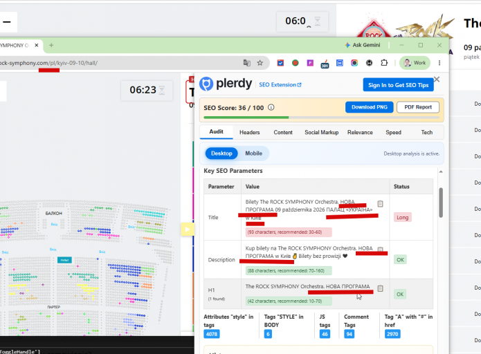Open the Tech tab
The height and width of the screenshot is (354, 481).
coord(427,133)
